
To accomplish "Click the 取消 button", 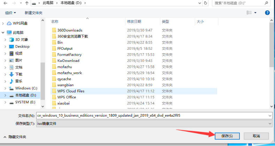I will (x=256, y=136).
